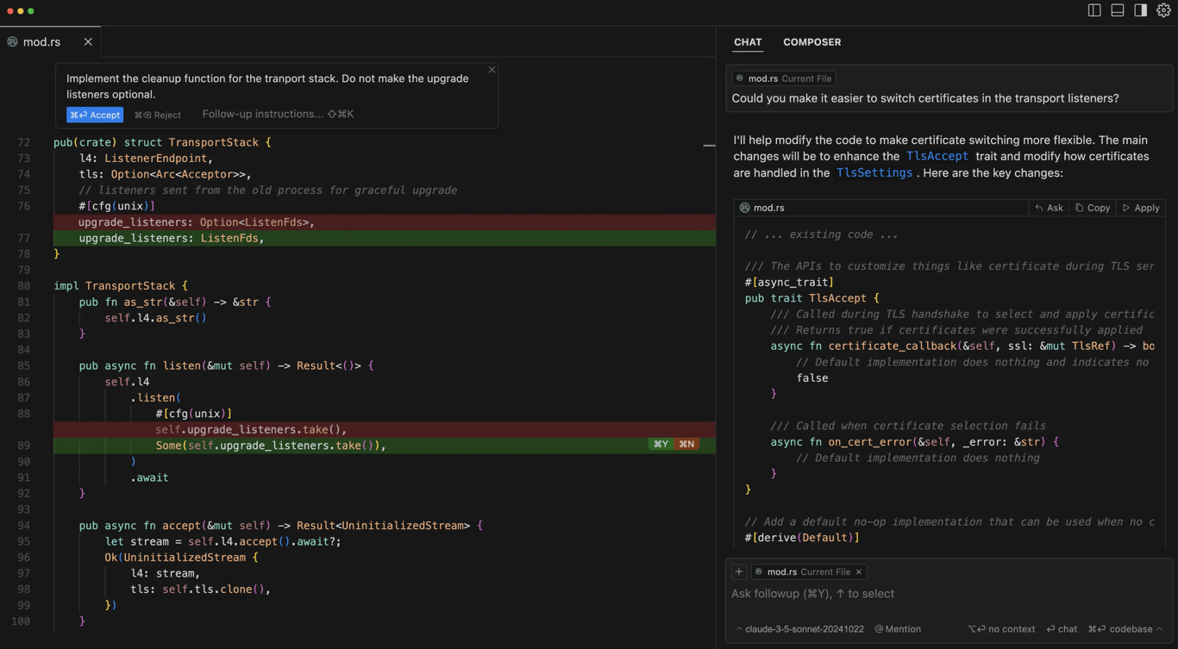Switch to the COMPOSER tab
The height and width of the screenshot is (649, 1178).
(811, 41)
